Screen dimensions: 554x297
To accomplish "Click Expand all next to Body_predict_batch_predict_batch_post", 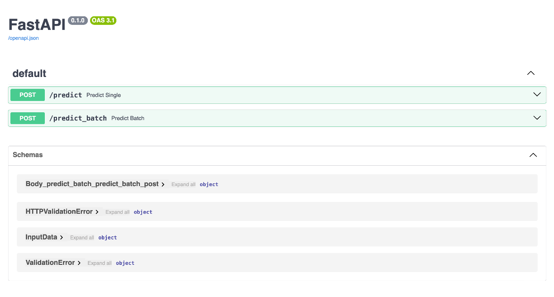I will coord(183,184).
